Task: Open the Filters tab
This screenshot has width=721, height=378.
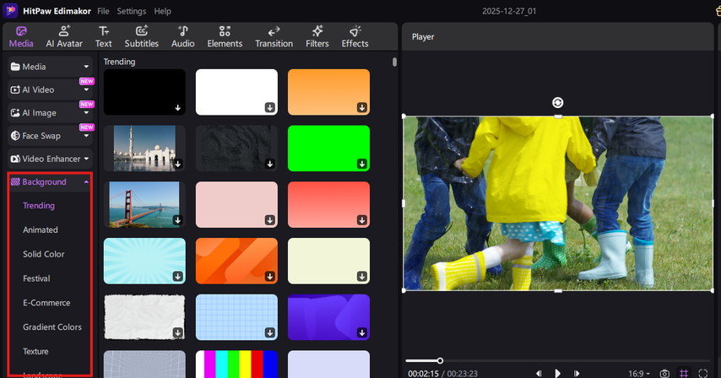Action: (317, 37)
